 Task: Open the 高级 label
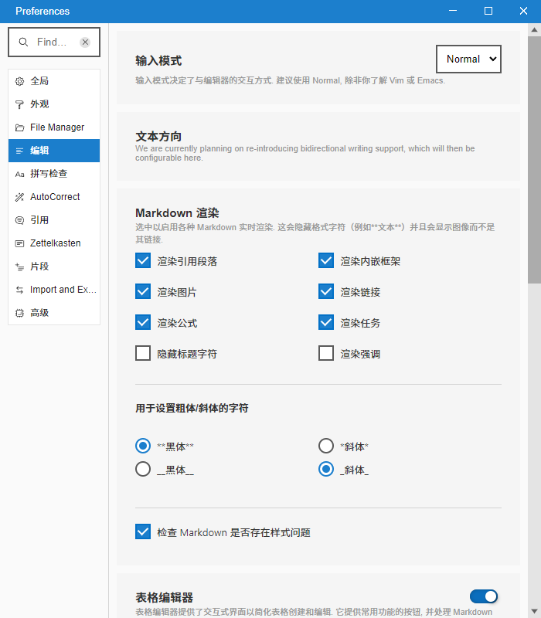pos(39,313)
